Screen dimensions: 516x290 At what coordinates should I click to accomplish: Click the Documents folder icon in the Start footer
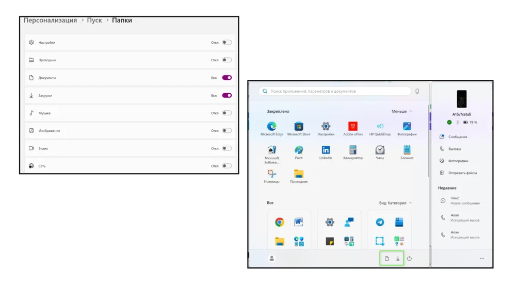386,259
